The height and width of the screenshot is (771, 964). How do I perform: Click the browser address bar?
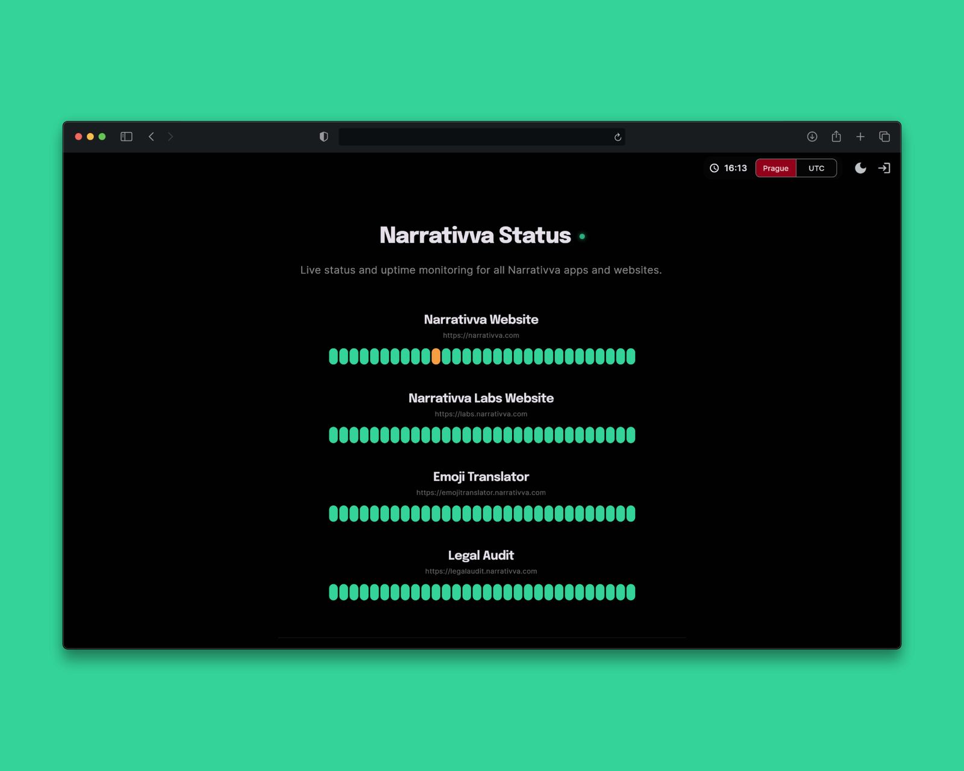476,137
